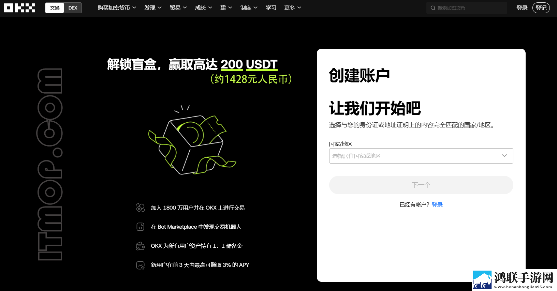Image resolution: width=557 pixels, height=291 pixels.
Task: Click the 让我们开始吧 heading
Action: pos(375,108)
